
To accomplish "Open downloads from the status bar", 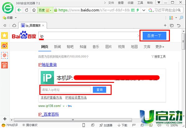I will (122, 125).
